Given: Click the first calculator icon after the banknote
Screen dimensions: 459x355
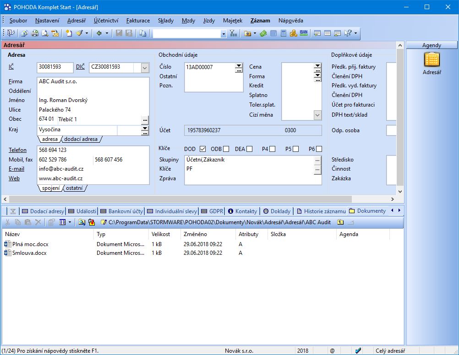Looking at the screenshot, I should (x=273, y=33).
